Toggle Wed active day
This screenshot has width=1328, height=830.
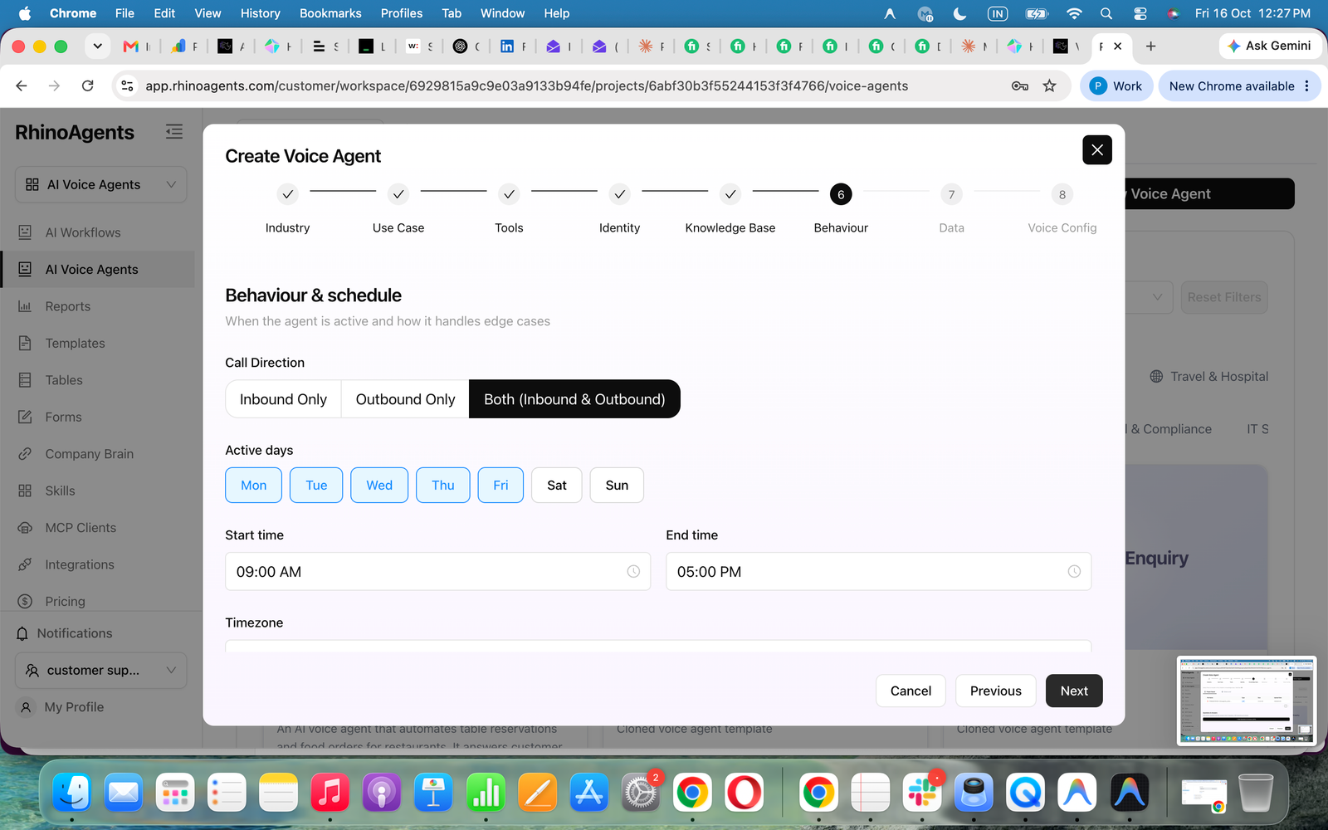click(x=379, y=485)
